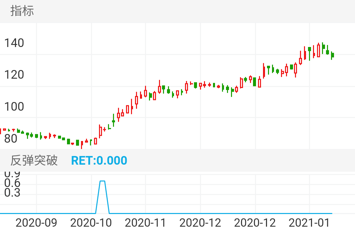Click the RET:0.000 value readout

coord(99,160)
